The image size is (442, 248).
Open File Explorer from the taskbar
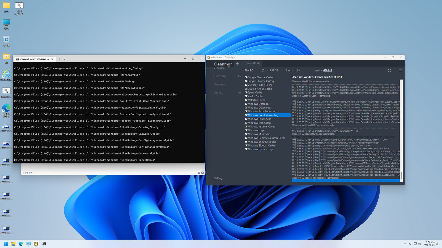[x=13, y=244]
